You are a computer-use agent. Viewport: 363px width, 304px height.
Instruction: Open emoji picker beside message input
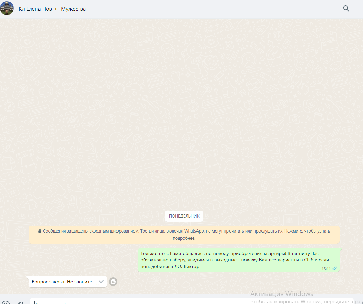(x=6, y=302)
